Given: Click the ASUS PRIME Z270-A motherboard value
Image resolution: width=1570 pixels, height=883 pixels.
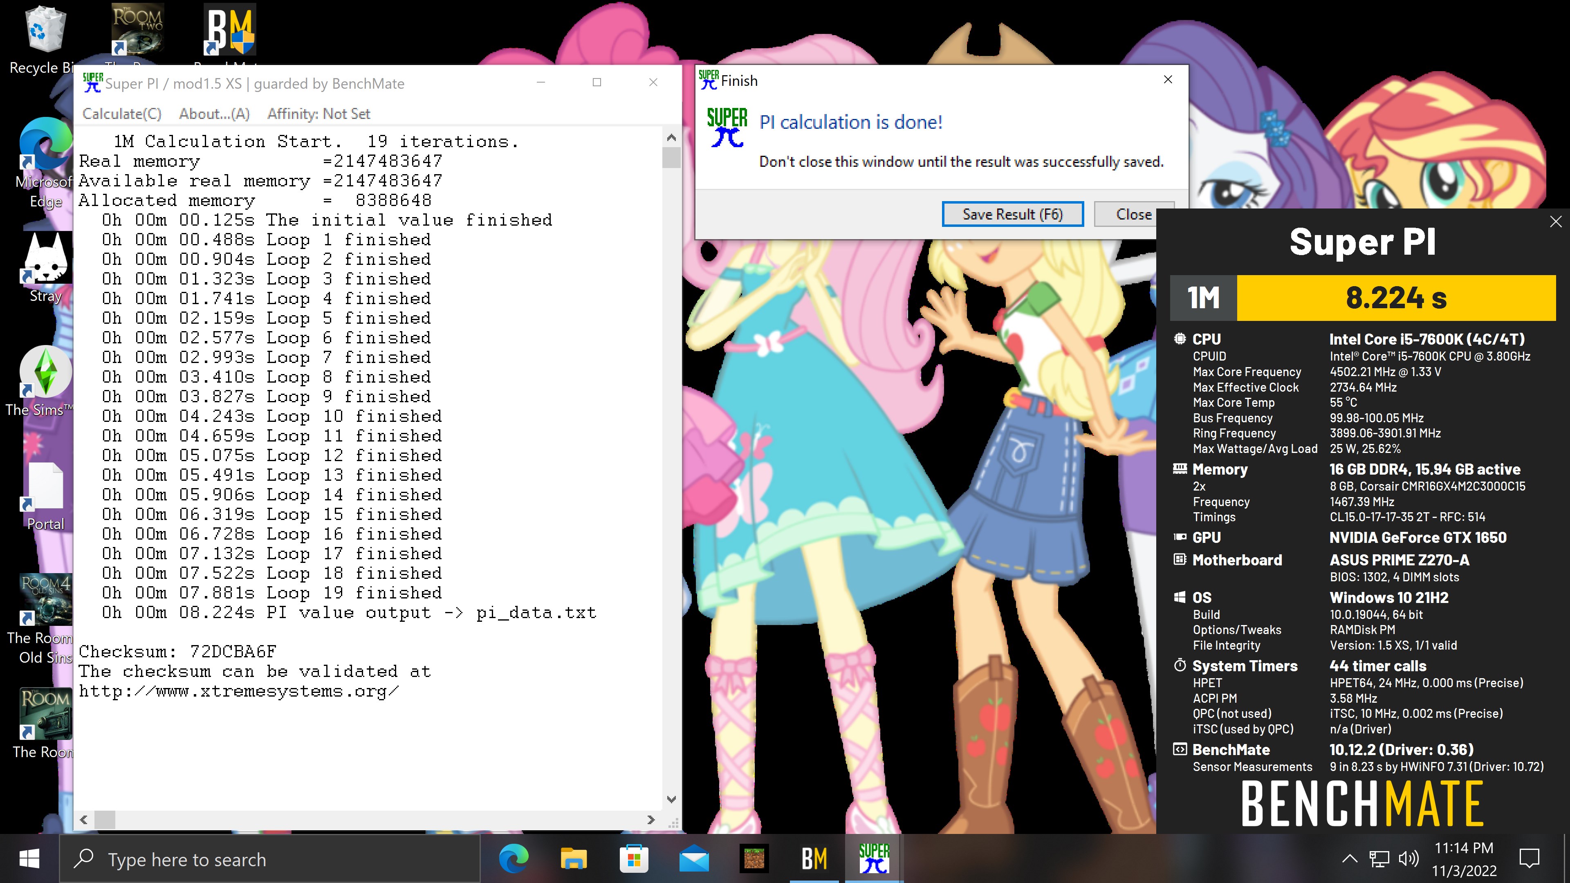Looking at the screenshot, I should 1400,560.
